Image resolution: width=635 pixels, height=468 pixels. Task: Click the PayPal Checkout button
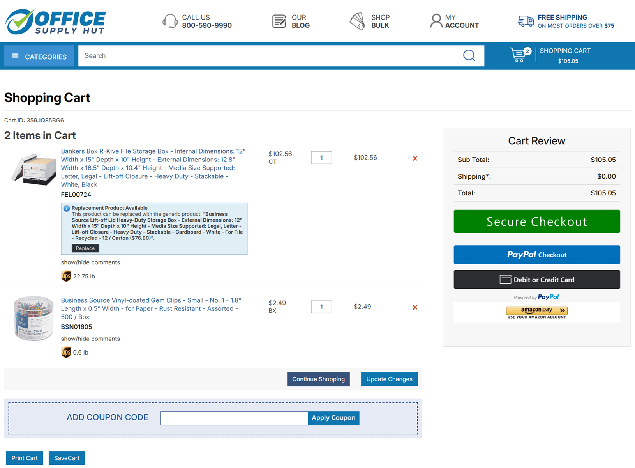(537, 255)
